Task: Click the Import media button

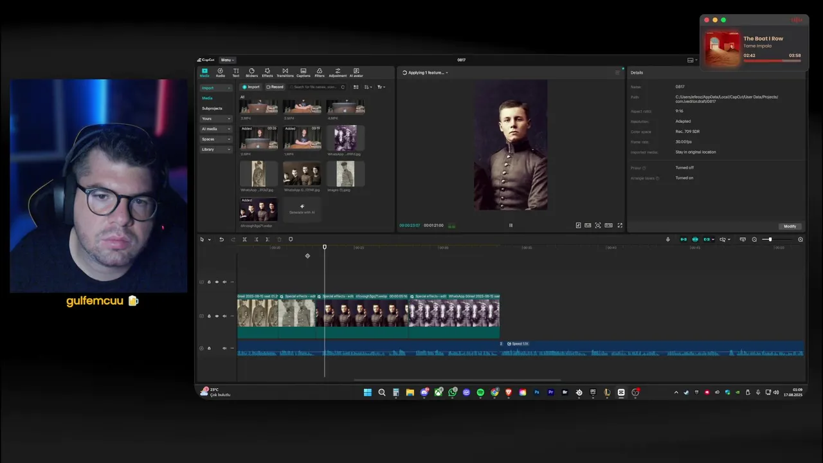Action: [x=251, y=87]
